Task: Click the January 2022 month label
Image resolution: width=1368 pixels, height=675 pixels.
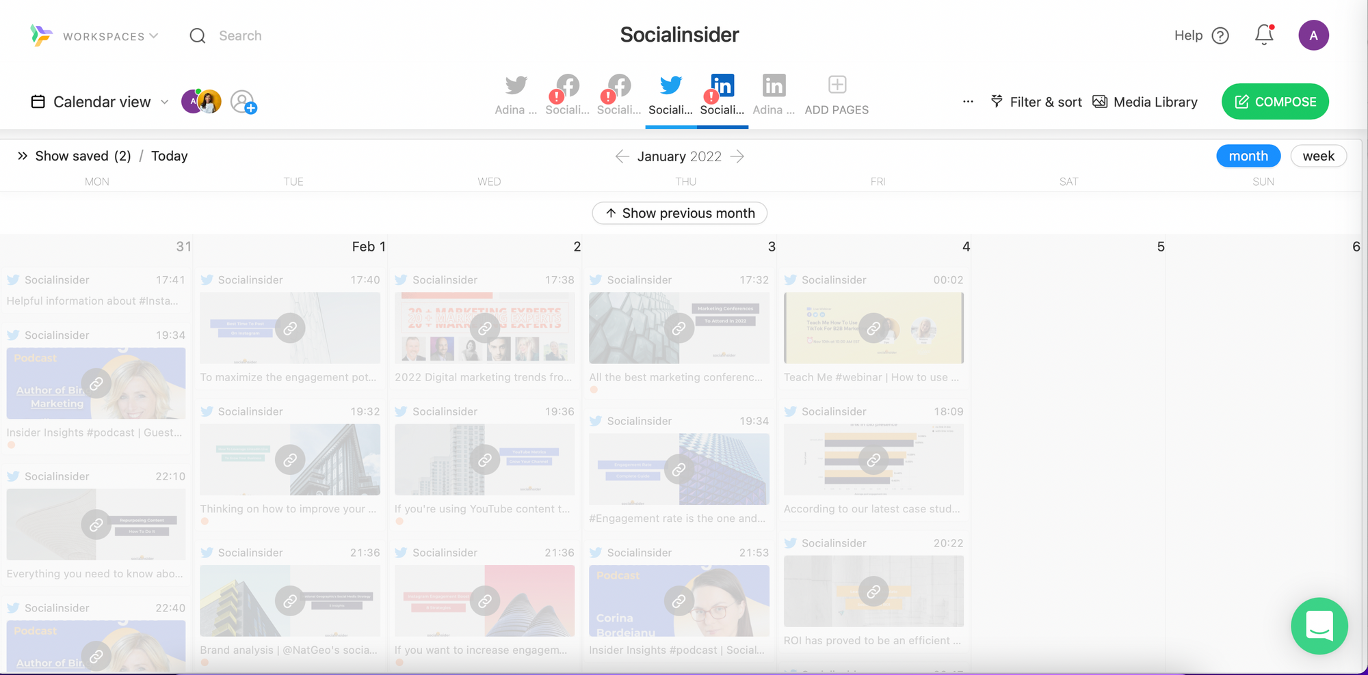Action: tap(679, 156)
